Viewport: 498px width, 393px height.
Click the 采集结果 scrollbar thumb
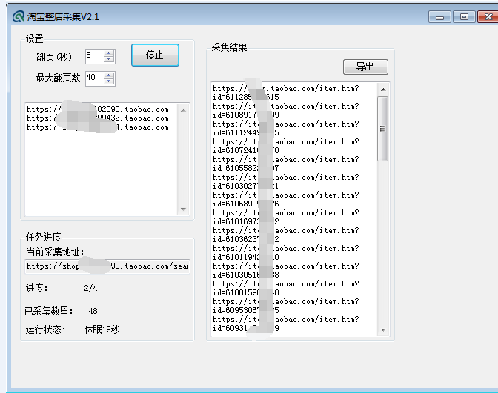tap(383, 128)
